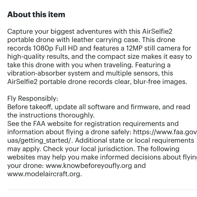Click the https://www.faa.gov URL text
This screenshot has width=197, height=197.
point(165,132)
